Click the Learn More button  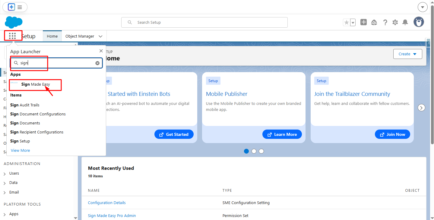click(282, 134)
